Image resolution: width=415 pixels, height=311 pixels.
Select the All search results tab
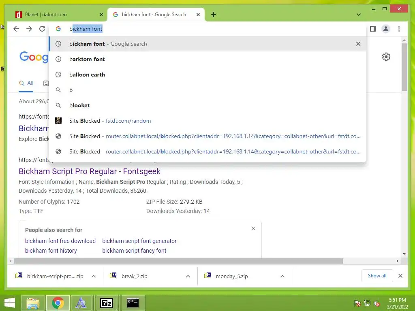pyautogui.click(x=26, y=83)
